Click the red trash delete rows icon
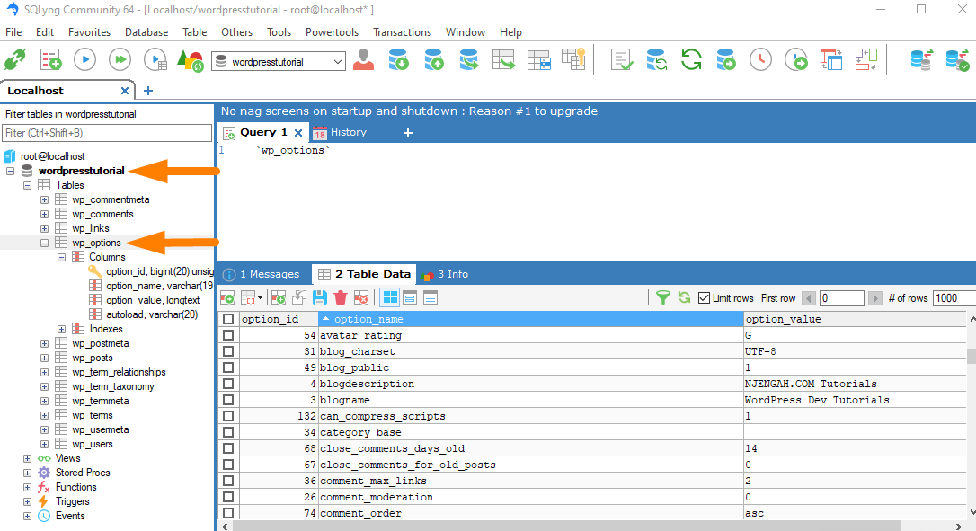The height and width of the screenshot is (531, 976). pos(341,298)
